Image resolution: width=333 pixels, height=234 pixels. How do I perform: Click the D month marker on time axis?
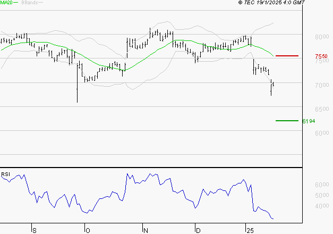198,230
